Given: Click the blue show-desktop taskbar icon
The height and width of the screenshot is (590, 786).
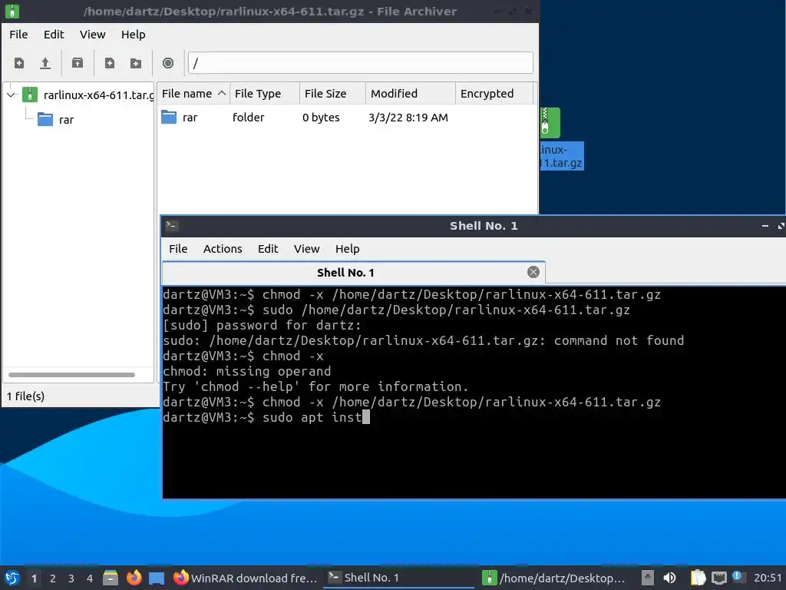Looking at the screenshot, I should (157, 578).
